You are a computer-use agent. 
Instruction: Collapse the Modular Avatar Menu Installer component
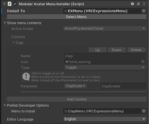click(x=4, y=4)
